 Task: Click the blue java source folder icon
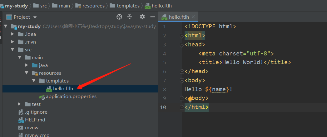click(35, 65)
